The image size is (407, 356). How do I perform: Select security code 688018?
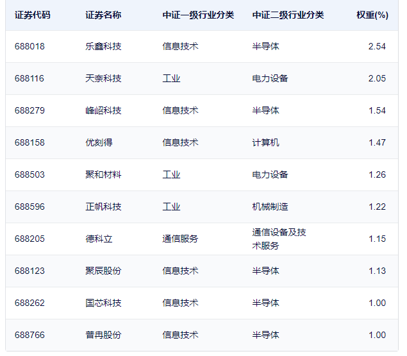coord(29,47)
